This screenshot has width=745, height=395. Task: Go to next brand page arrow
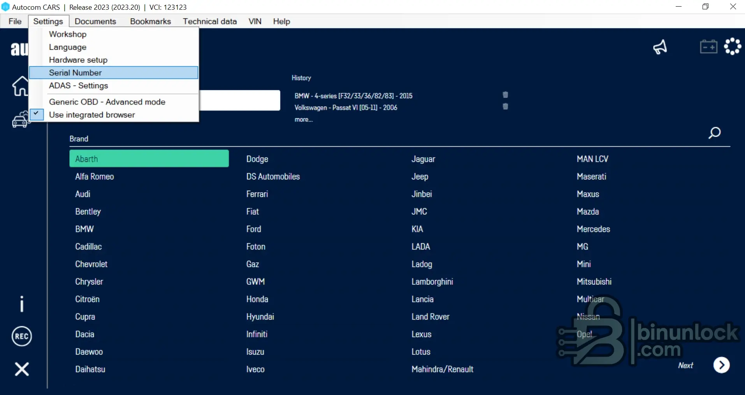click(721, 365)
